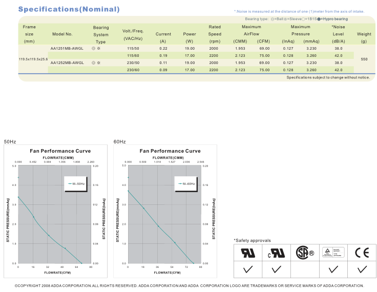The height and width of the screenshot is (292, 377).
Task: Click the 1B1S circle symbol in legend
Action: point(303,19)
